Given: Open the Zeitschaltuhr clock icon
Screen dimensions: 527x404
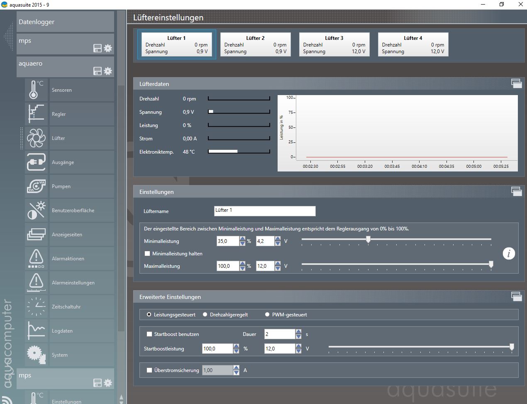Looking at the screenshot, I should (36, 306).
